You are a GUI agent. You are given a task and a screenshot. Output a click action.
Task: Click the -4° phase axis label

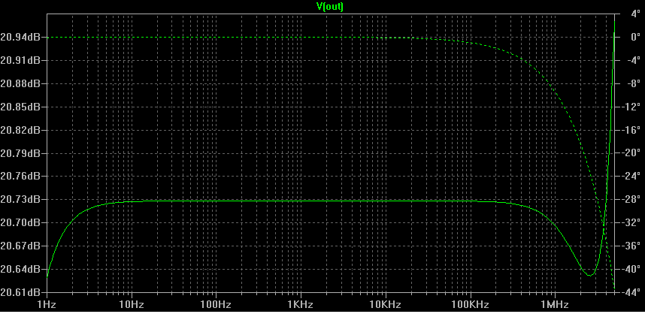[634, 60]
